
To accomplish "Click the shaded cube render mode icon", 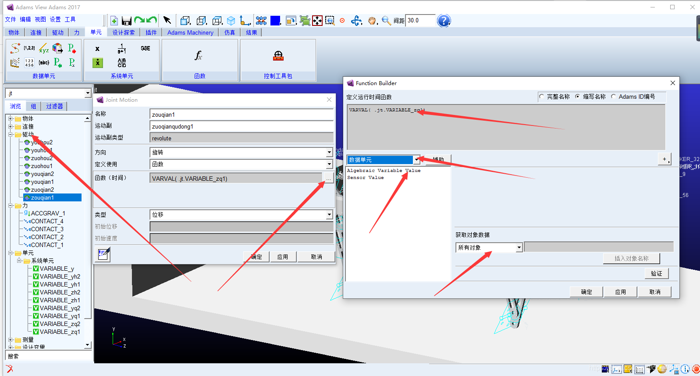I will point(231,21).
